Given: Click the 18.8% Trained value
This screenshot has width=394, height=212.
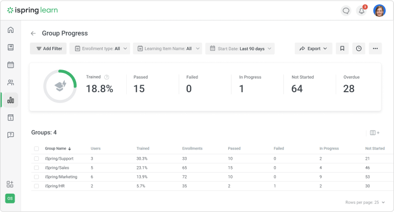Looking at the screenshot, I should [x=99, y=88].
